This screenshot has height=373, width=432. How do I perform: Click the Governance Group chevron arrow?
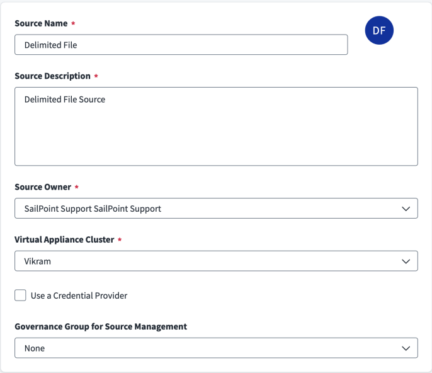[x=406, y=348]
